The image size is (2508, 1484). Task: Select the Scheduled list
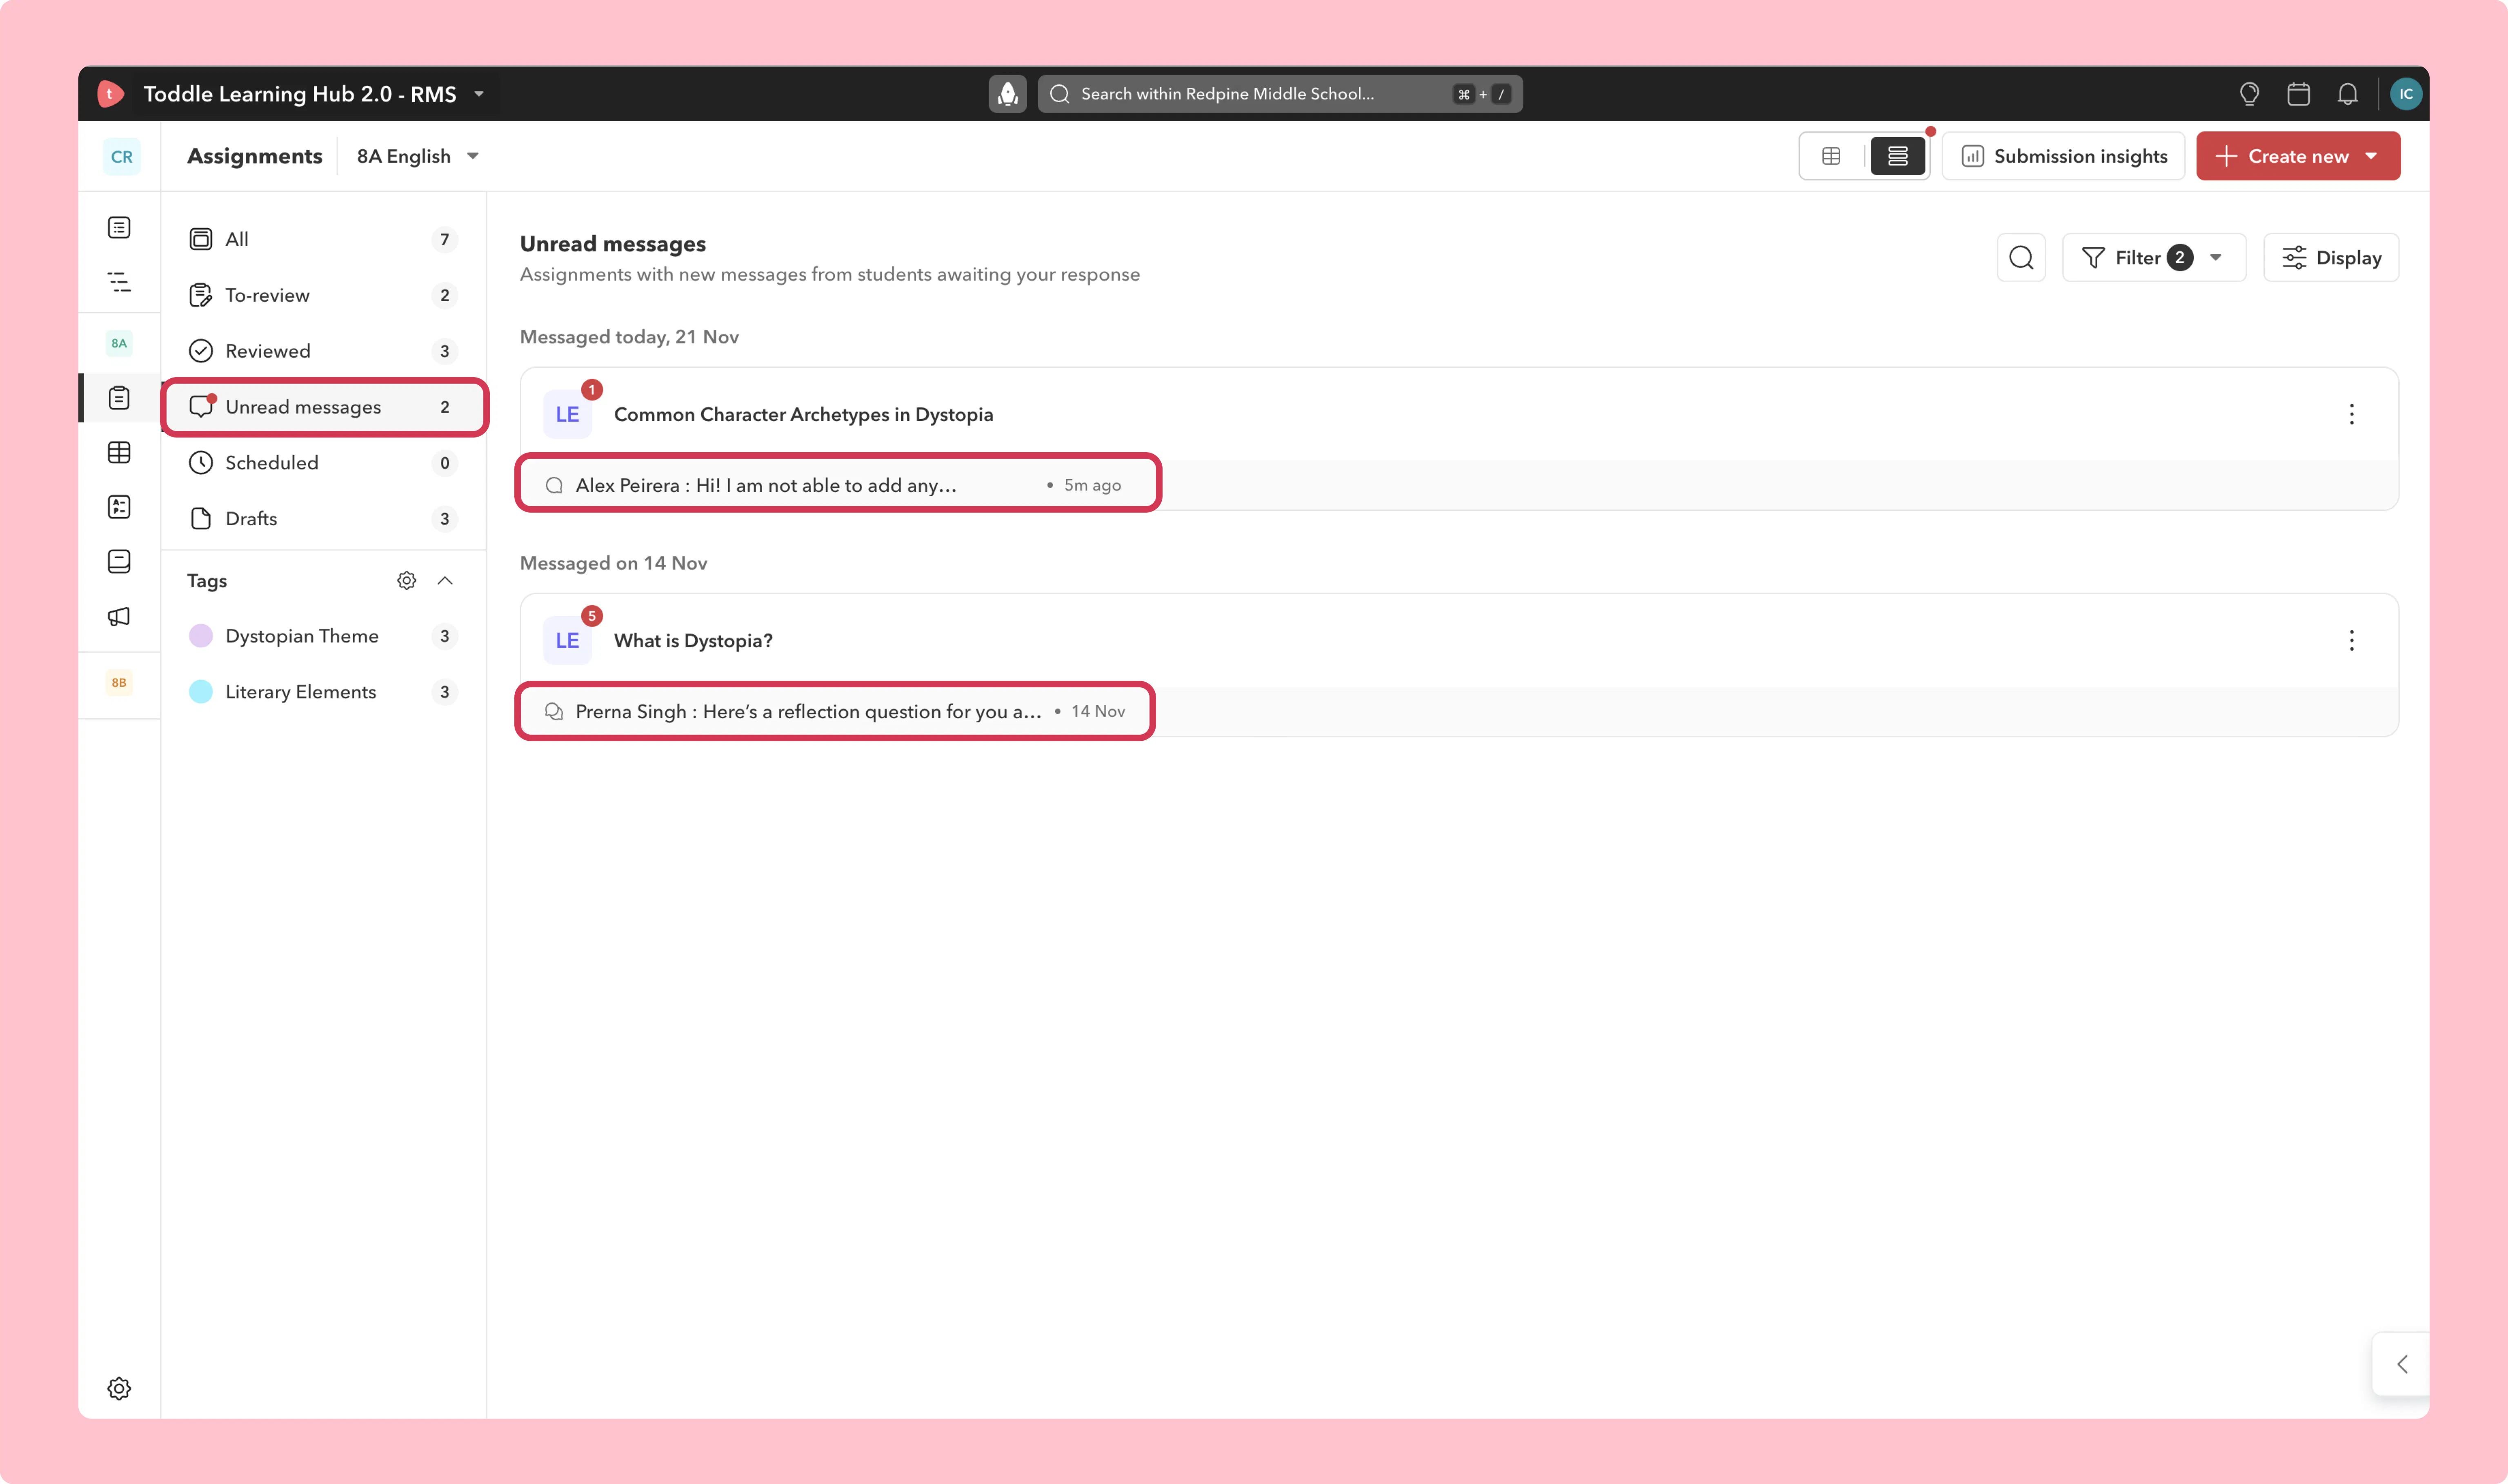[x=323, y=463]
